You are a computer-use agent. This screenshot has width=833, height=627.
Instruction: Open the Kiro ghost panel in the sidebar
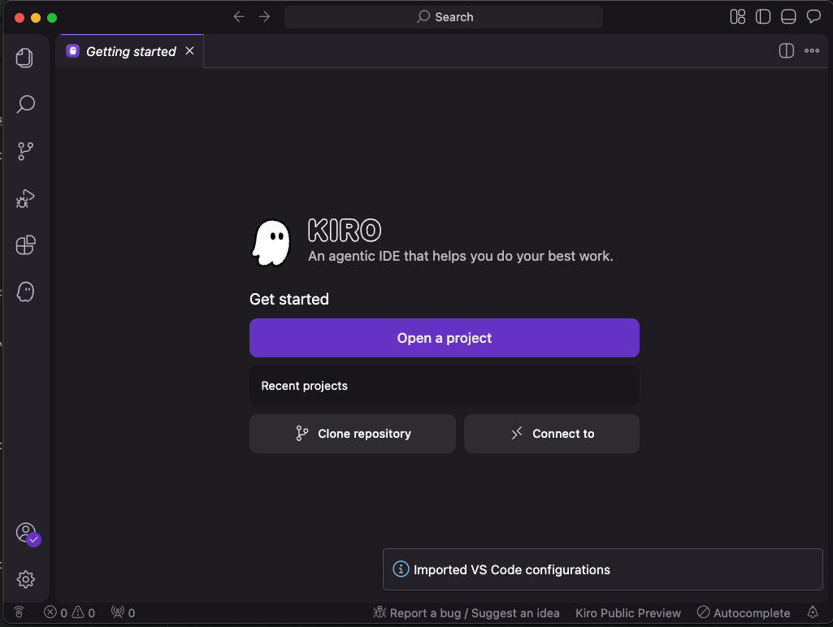tap(25, 292)
